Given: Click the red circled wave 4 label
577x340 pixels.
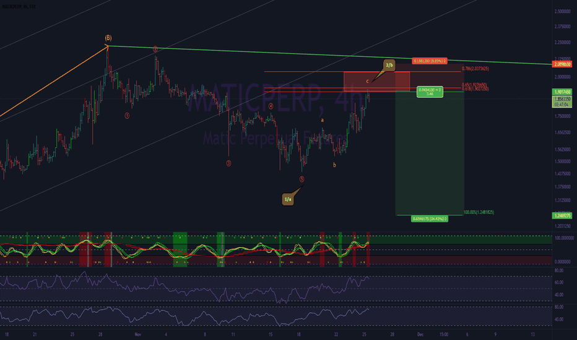Looking at the screenshot, I should point(271,106).
